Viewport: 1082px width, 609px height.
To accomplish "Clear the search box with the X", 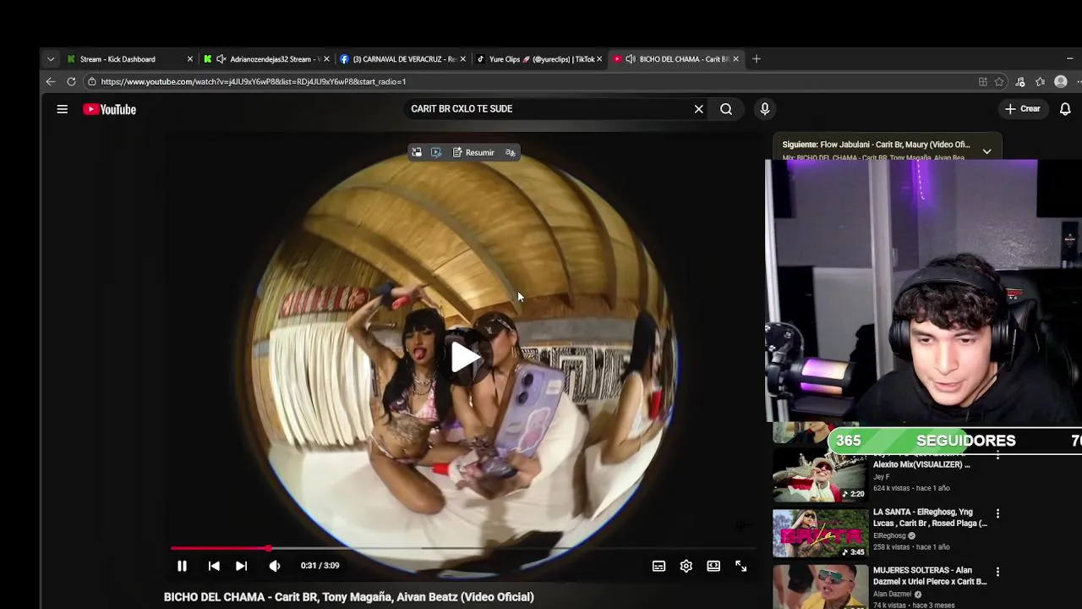I will tap(698, 109).
